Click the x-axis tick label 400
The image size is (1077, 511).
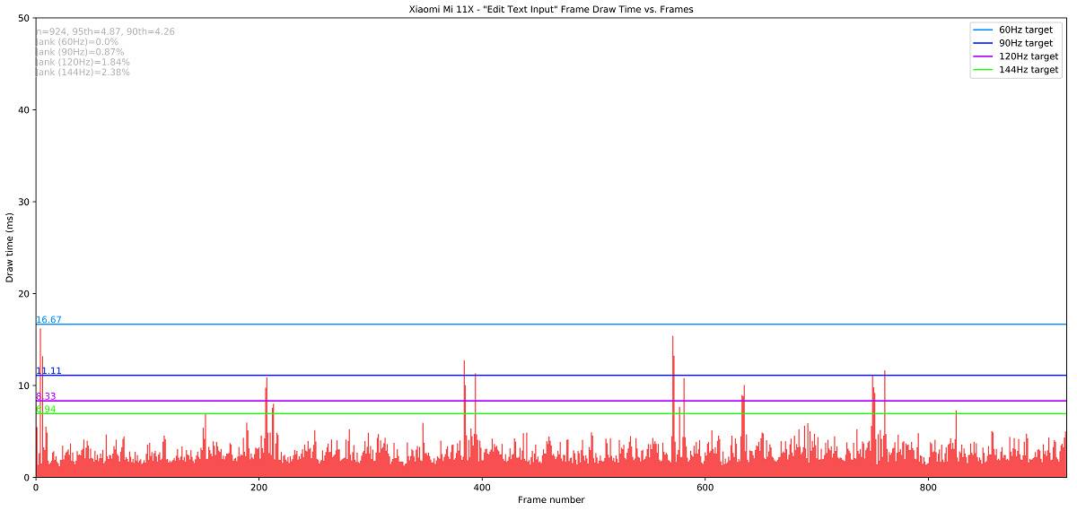[x=482, y=489]
